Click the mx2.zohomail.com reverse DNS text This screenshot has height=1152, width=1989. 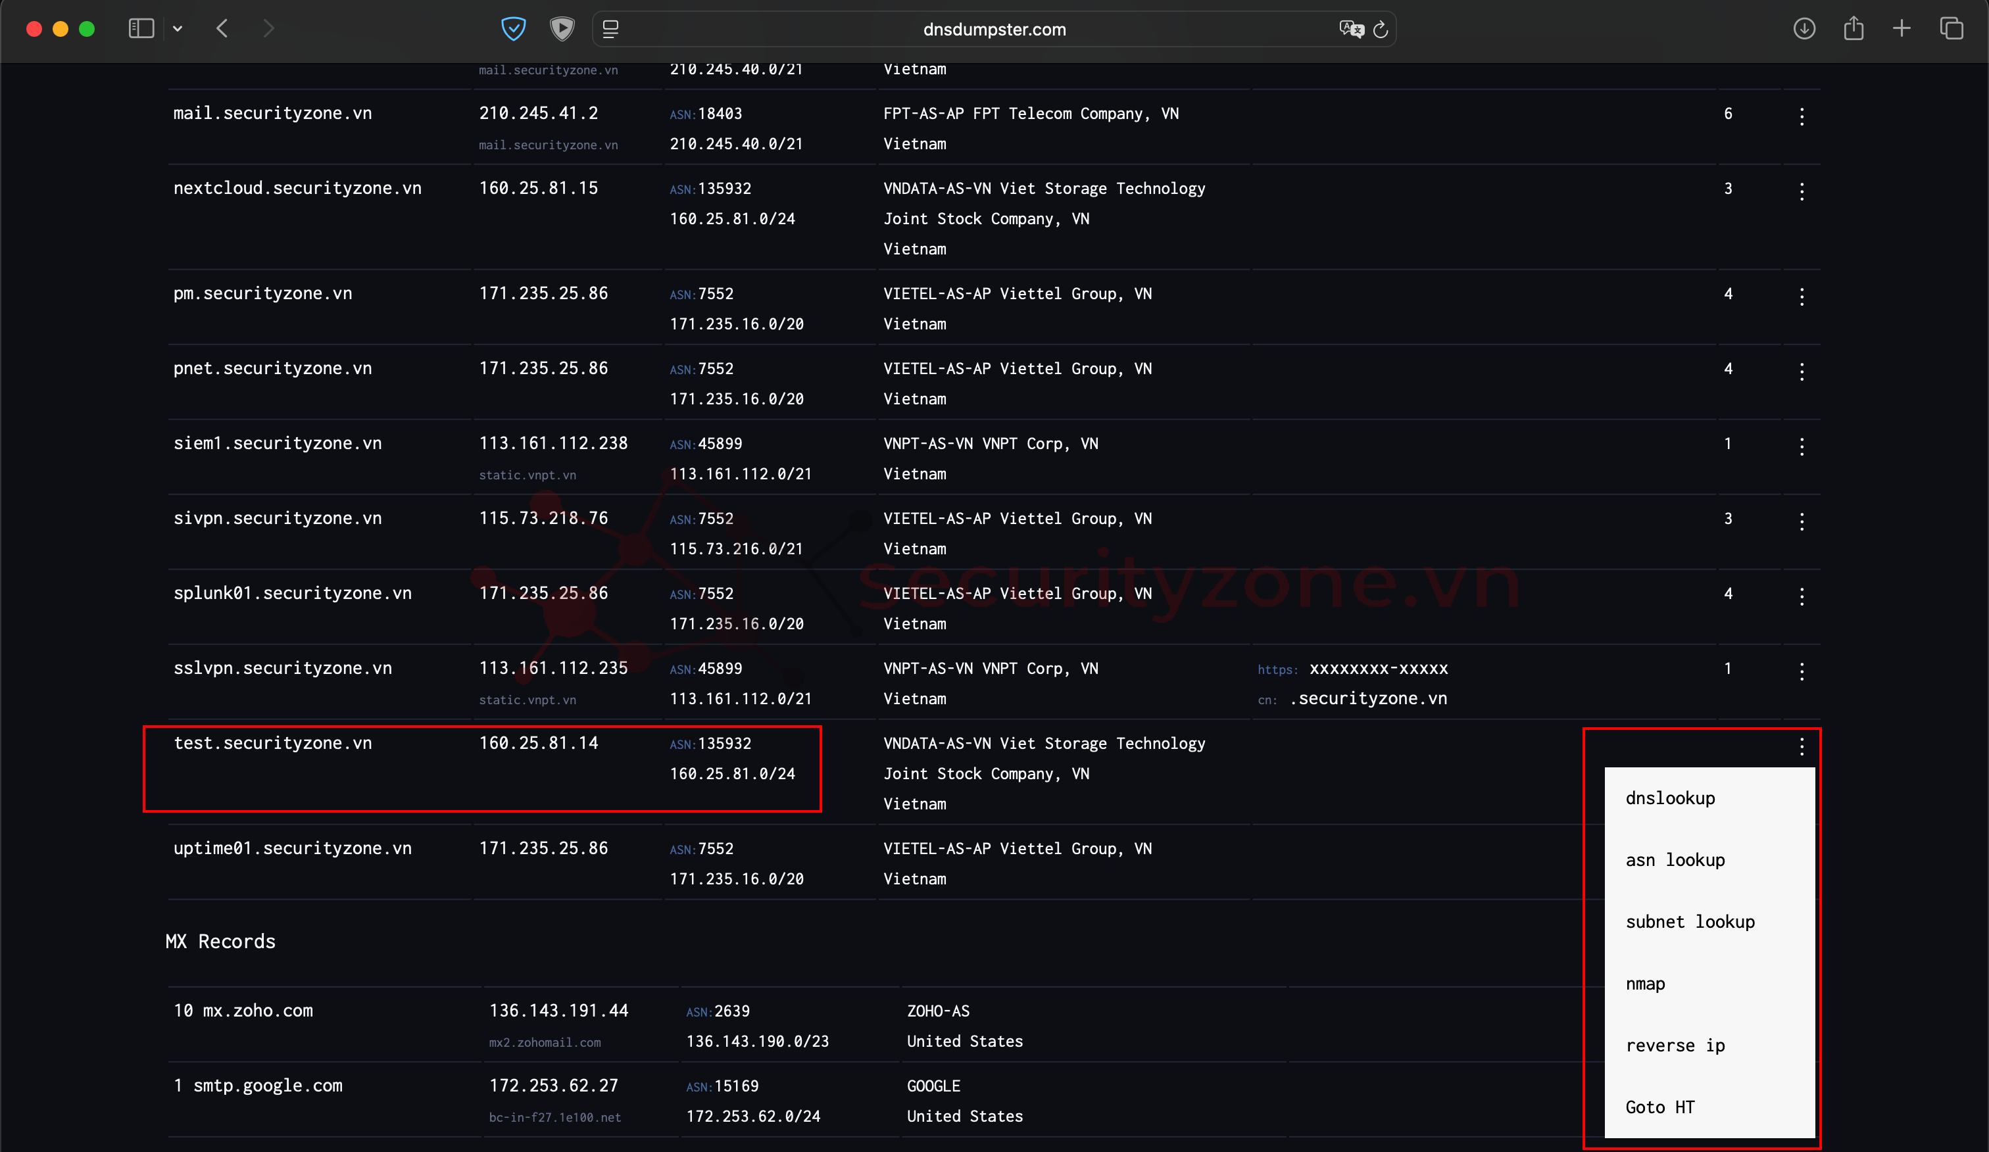[x=545, y=1042]
